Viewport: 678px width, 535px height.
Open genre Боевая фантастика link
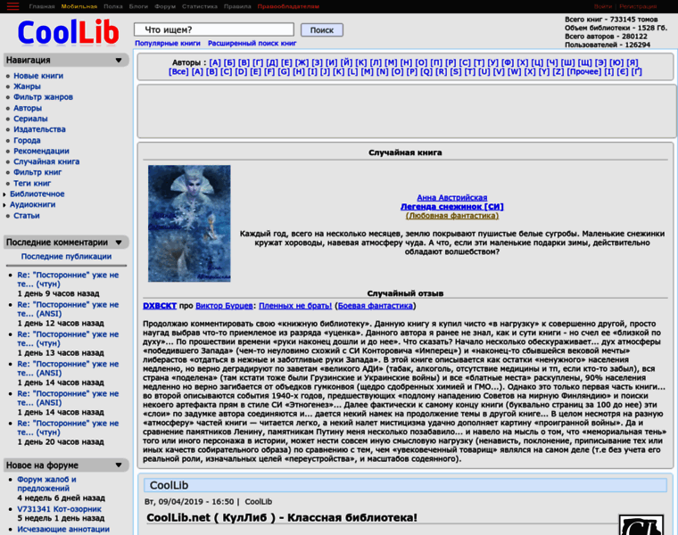(375, 306)
